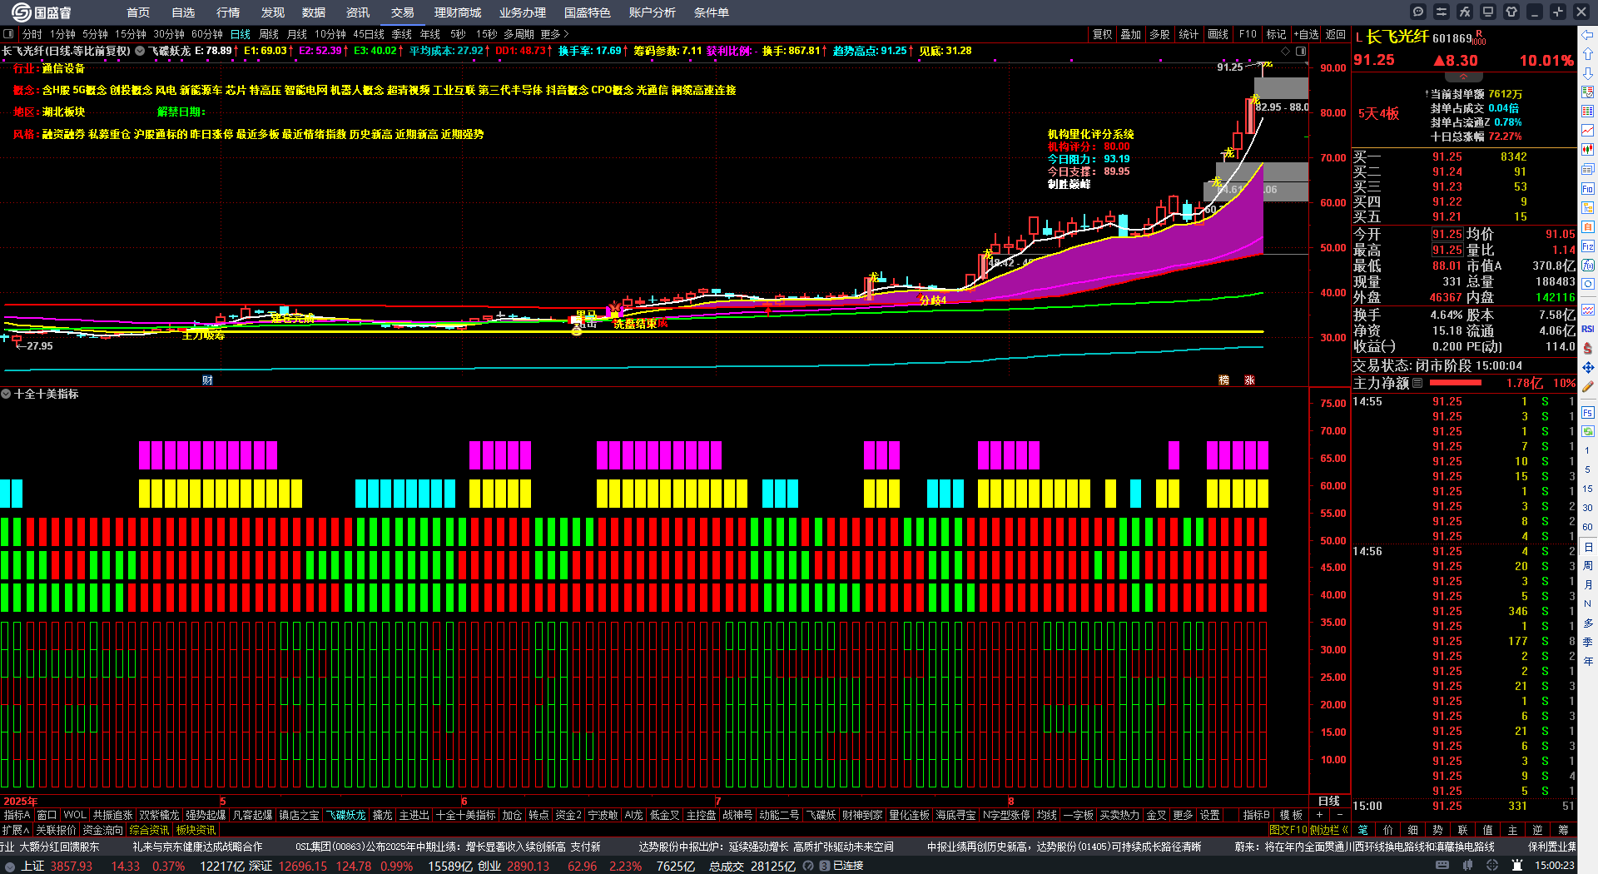The height and width of the screenshot is (874, 1598).
Task: Switch to 季 period in right sidebar
Action: click(1588, 642)
